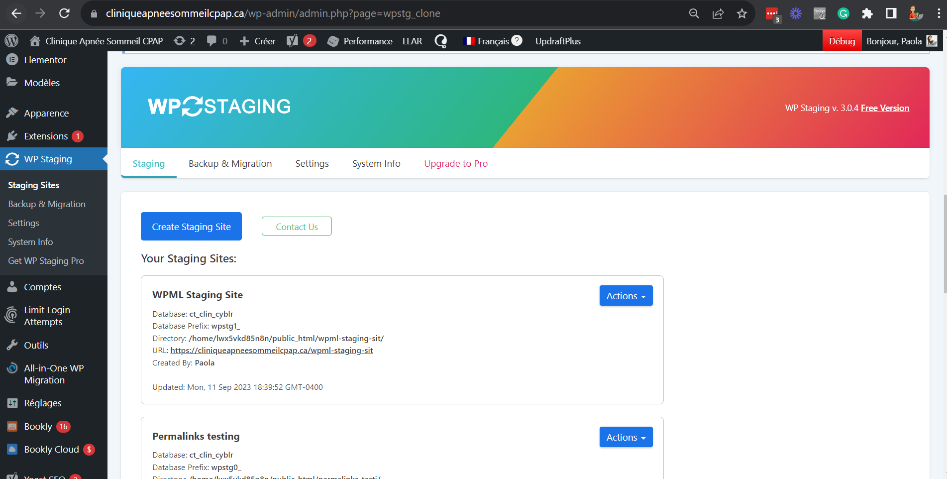Screen dimensions: 947x479
Task: Open the browser extensions puzzle icon
Action: [867, 13]
